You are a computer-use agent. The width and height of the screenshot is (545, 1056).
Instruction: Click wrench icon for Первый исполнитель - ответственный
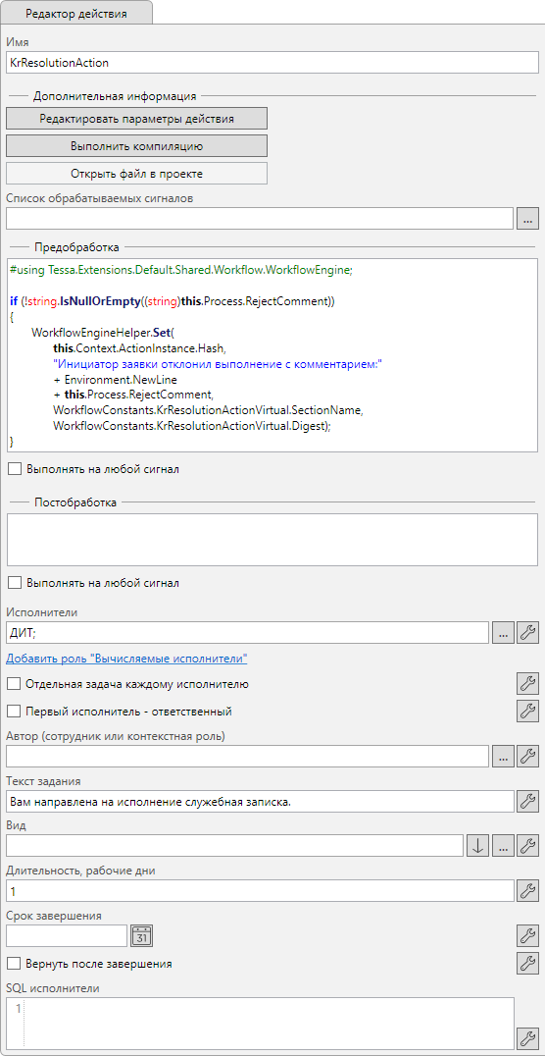527,711
